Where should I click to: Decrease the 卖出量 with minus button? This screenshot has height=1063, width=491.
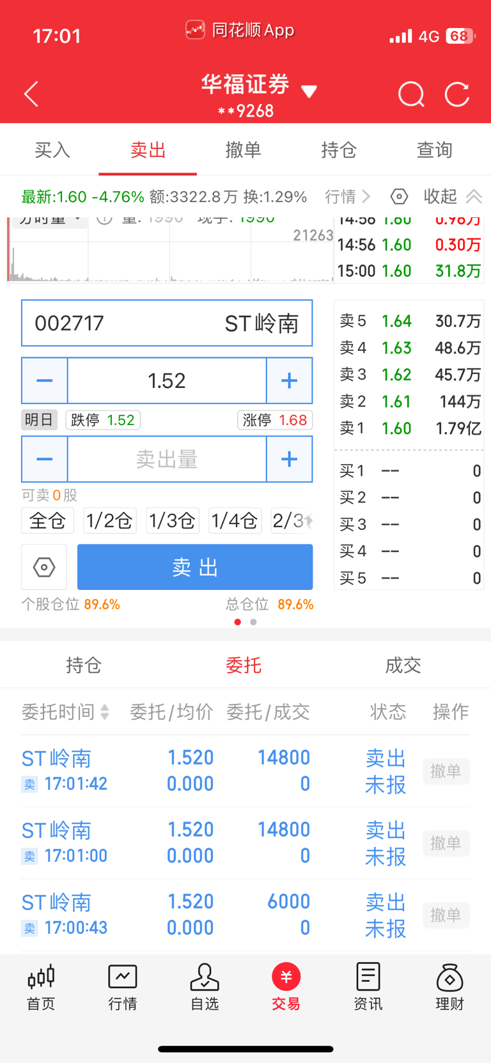[45, 459]
